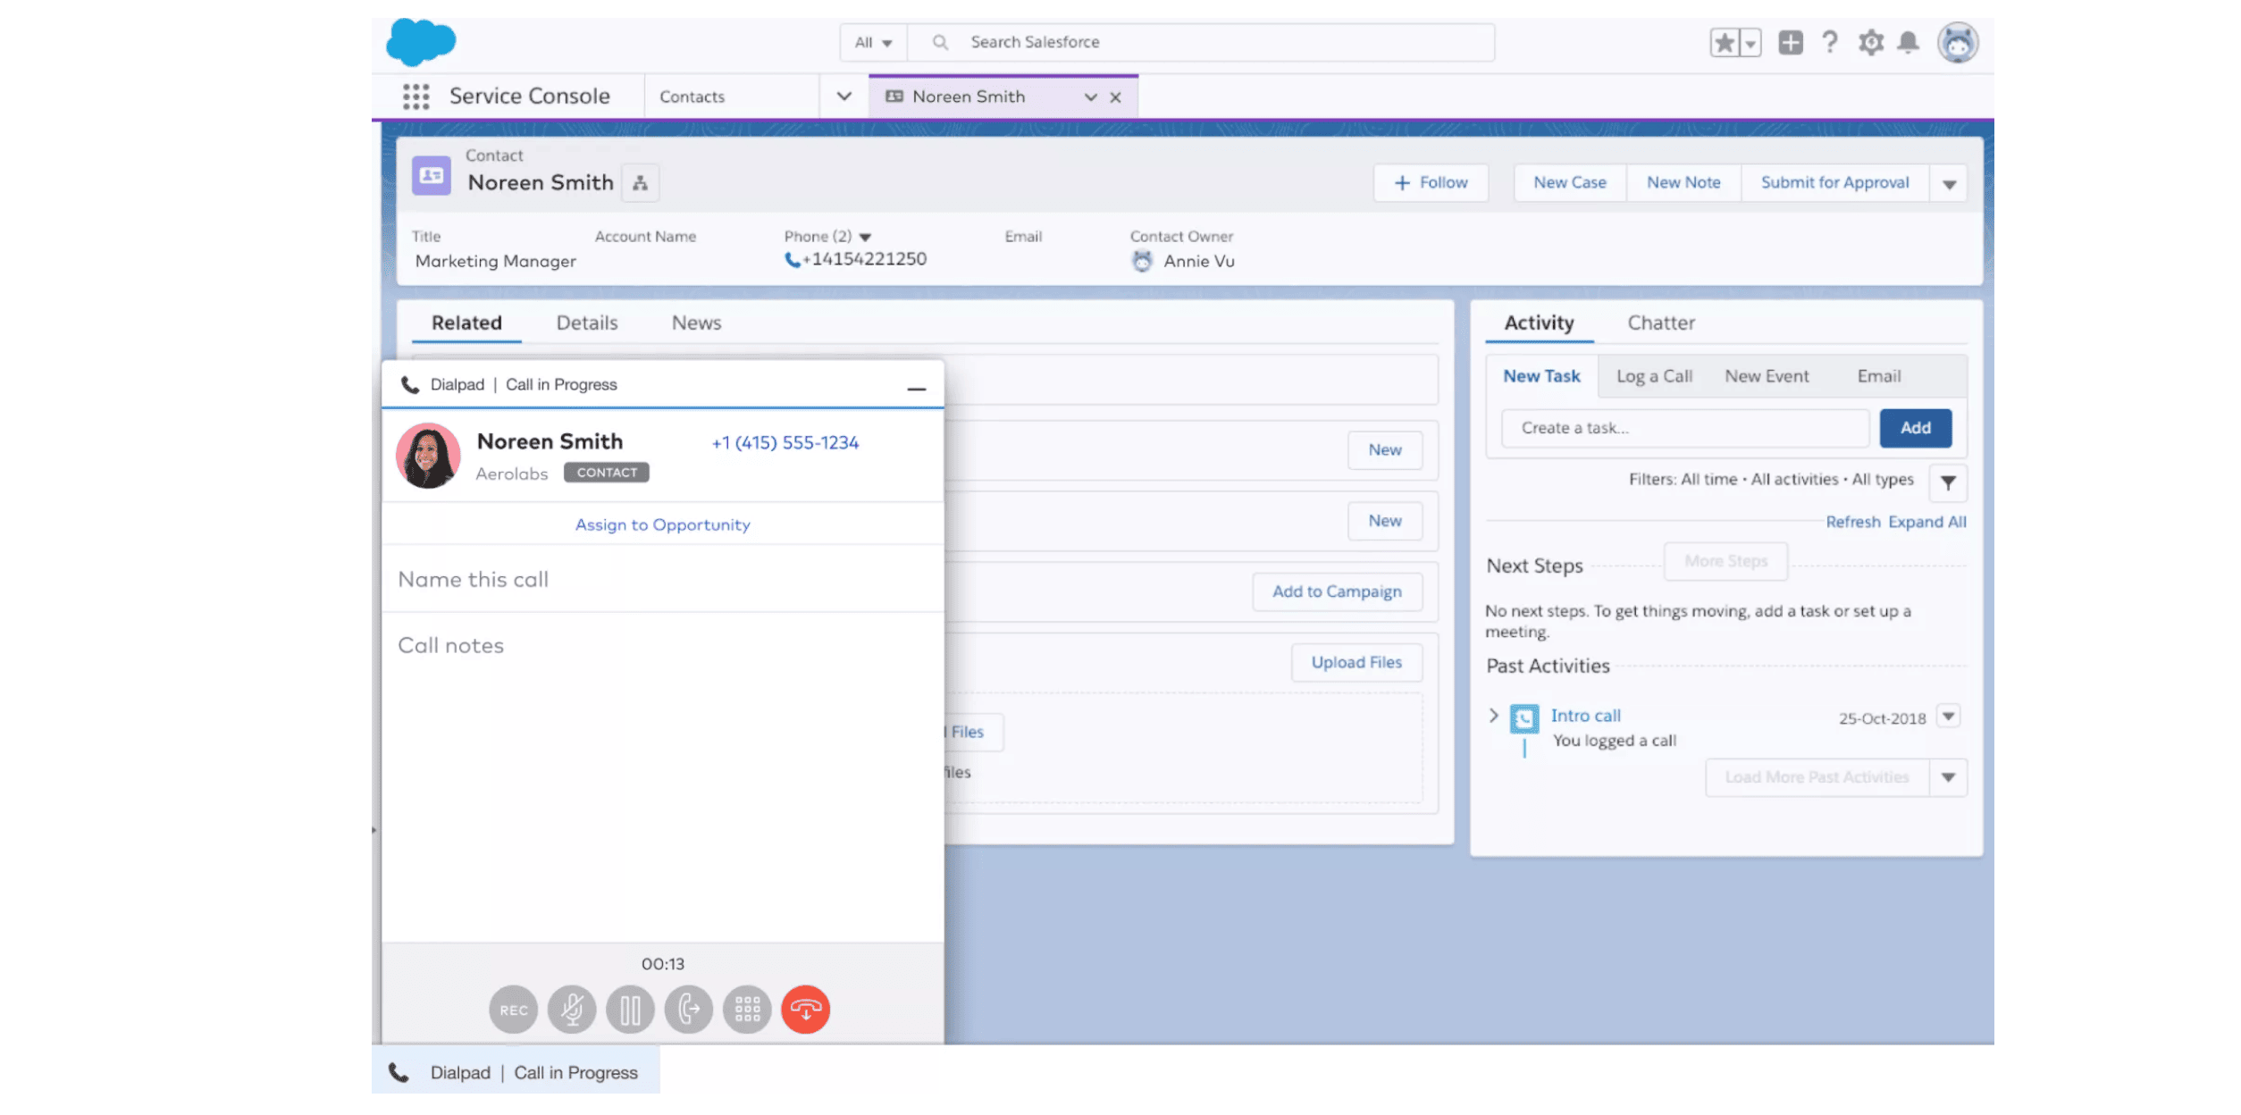Click the search magnifier icon
Screen dimensions: 2241x1115
click(940, 42)
